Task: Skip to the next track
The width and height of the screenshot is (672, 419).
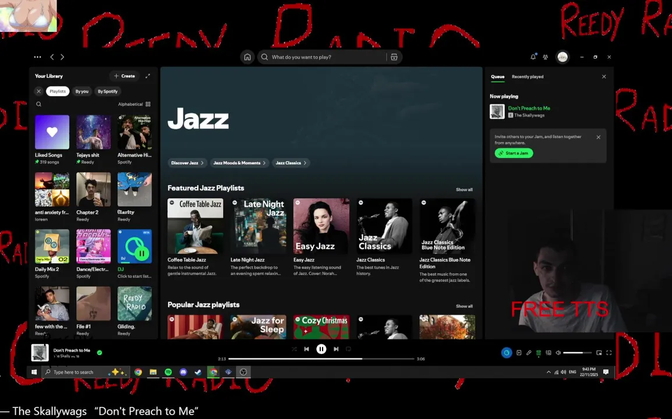Action: coord(336,349)
